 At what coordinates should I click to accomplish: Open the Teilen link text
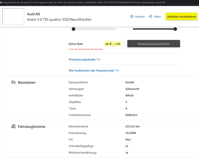[x=157, y=17]
